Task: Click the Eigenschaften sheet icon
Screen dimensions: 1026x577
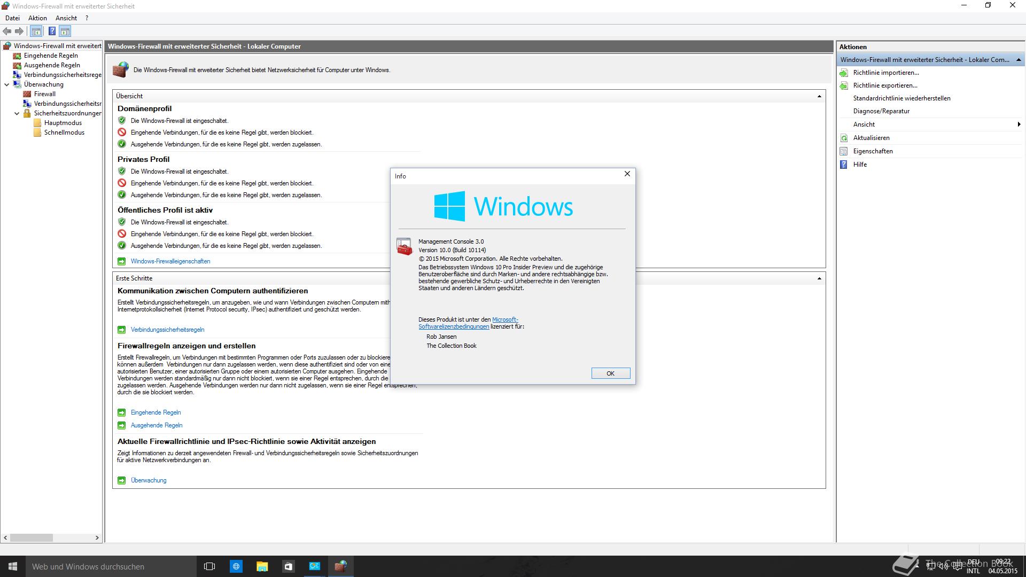Action: point(844,151)
